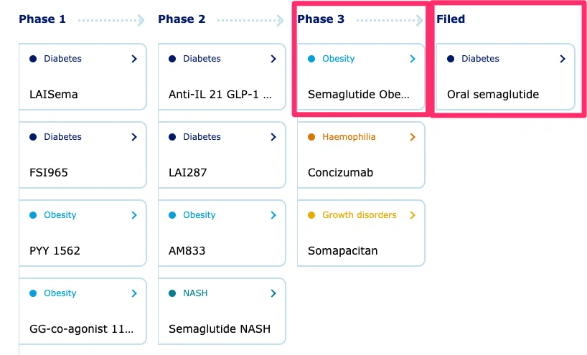This screenshot has width=587, height=355.
Task: Select the Phase 3 column heading
Action: pos(321,19)
